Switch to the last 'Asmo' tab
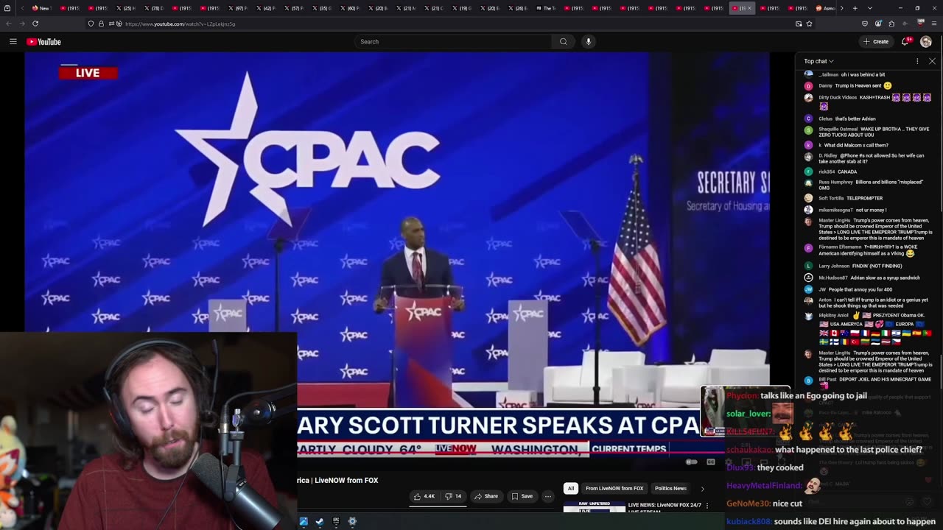The width and height of the screenshot is (943, 530). pyautogui.click(x=826, y=8)
